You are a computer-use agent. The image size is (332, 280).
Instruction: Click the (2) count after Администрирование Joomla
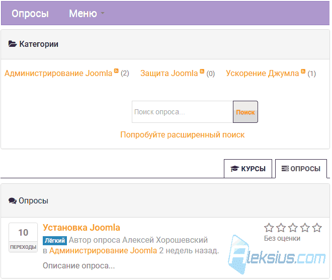click(x=125, y=74)
